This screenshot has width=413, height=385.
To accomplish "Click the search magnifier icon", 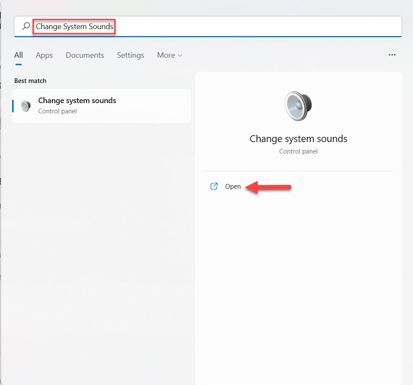I will click(26, 26).
